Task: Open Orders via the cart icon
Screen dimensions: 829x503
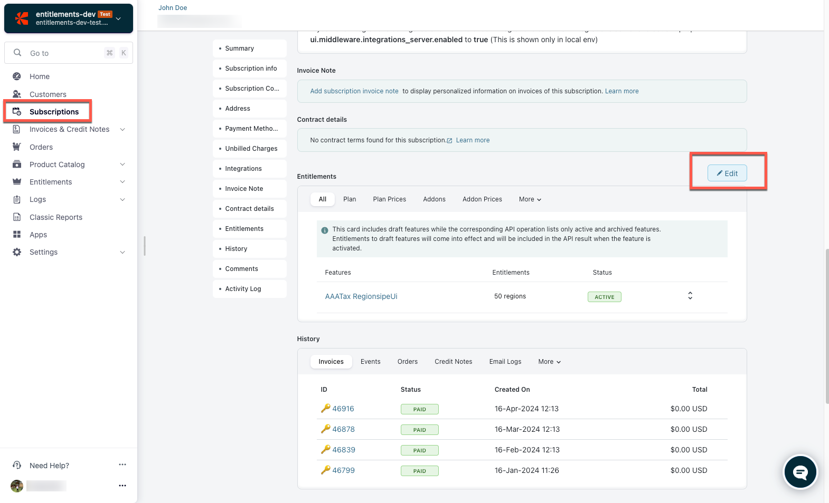Action: click(x=17, y=147)
